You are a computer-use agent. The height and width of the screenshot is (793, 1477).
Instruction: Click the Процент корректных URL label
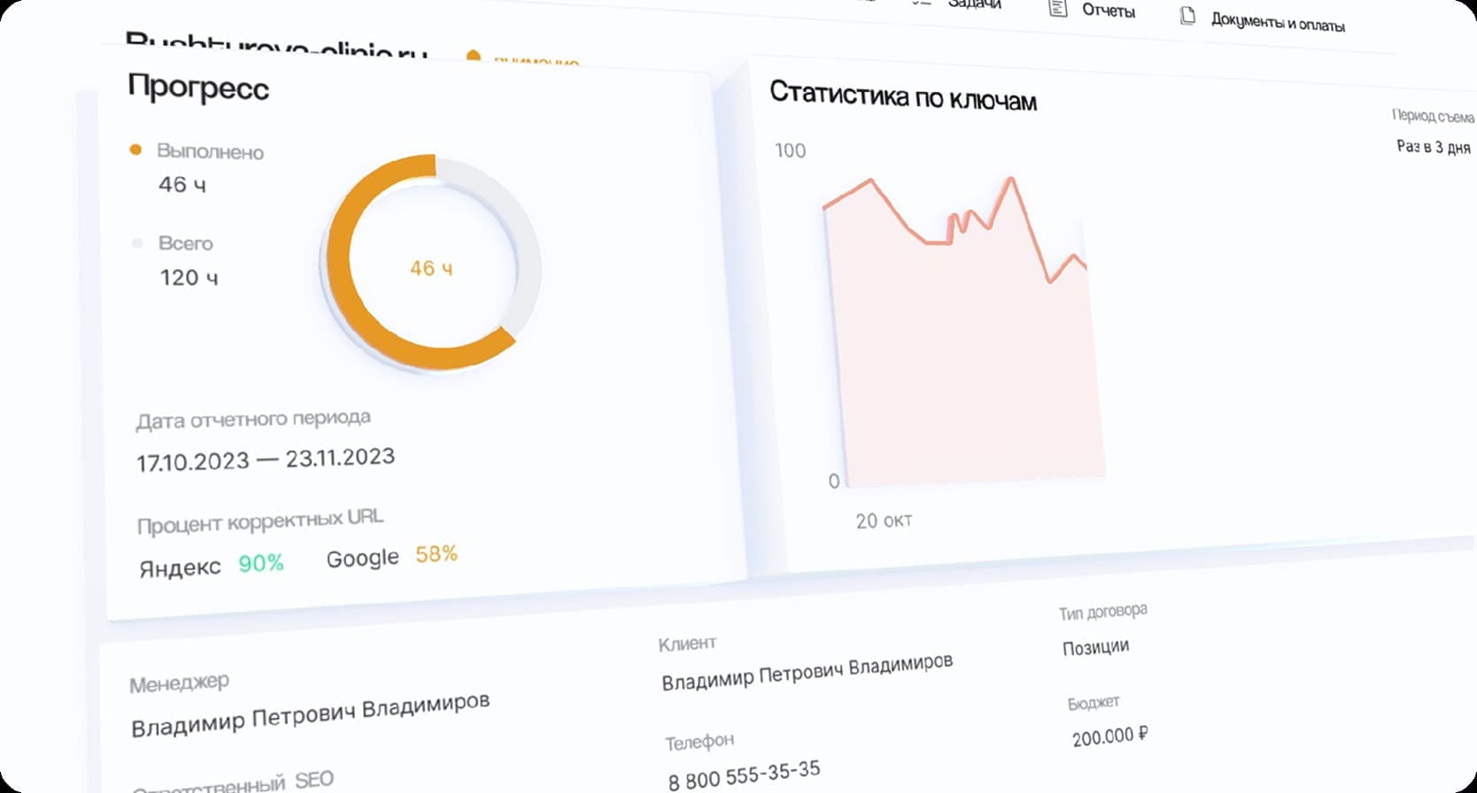pos(260,520)
